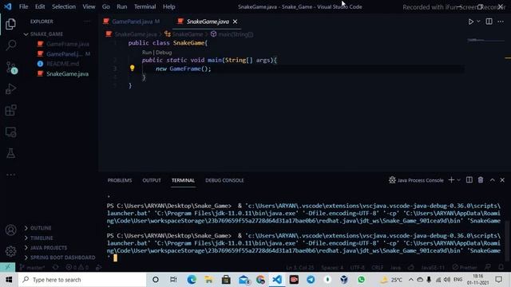The image size is (511, 287).
Task: Switch to the Output panel tab
Action: pos(152,180)
